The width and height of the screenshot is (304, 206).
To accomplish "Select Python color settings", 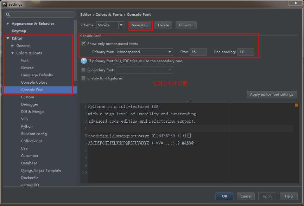I will click(27, 126).
